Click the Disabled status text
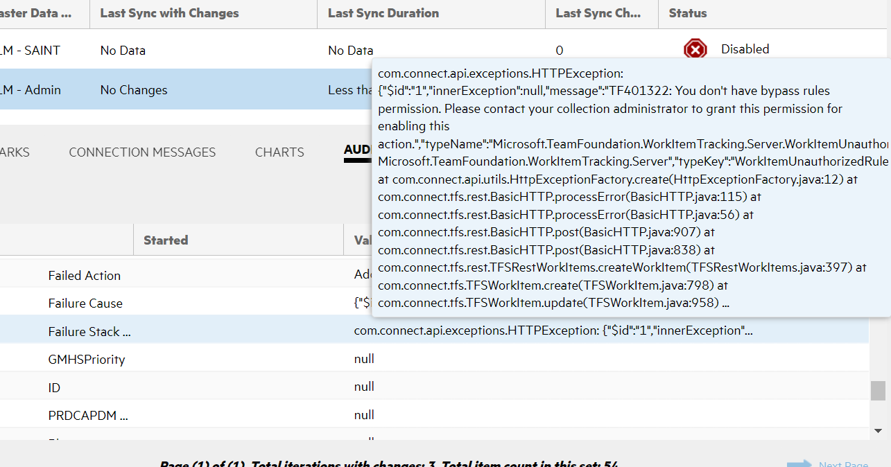This screenshot has width=891, height=467. pos(745,49)
